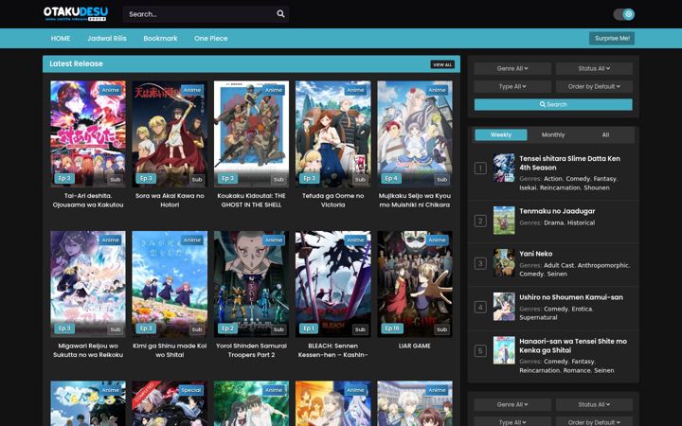
Task: Expand the top Order by Default dropdown
Action: [x=594, y=86]
